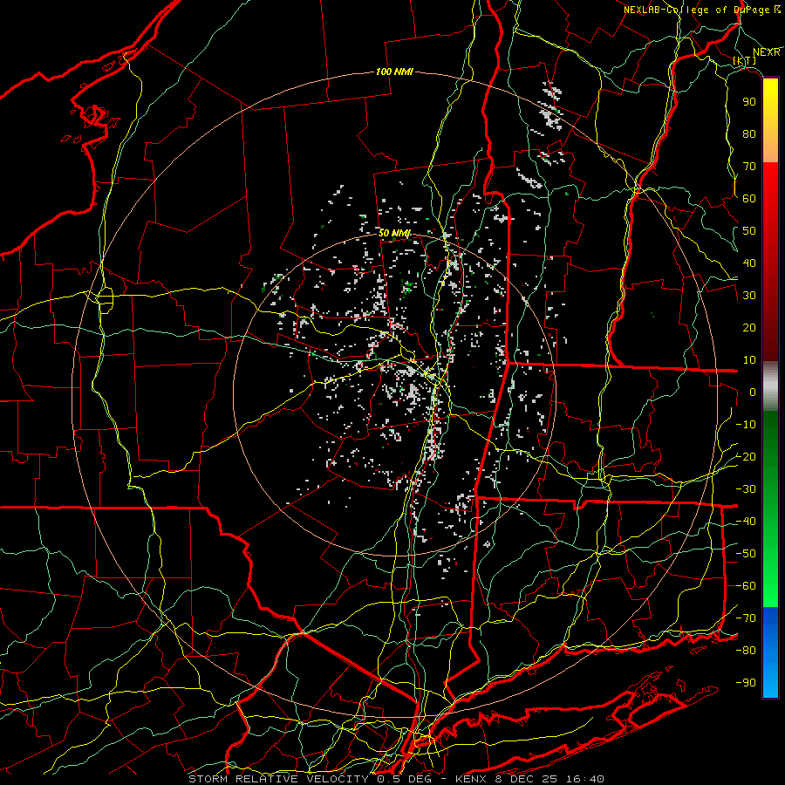Viewport: 785px width, 785px height.
Task: Click the -30 scale label
Action: click(746, 489)
